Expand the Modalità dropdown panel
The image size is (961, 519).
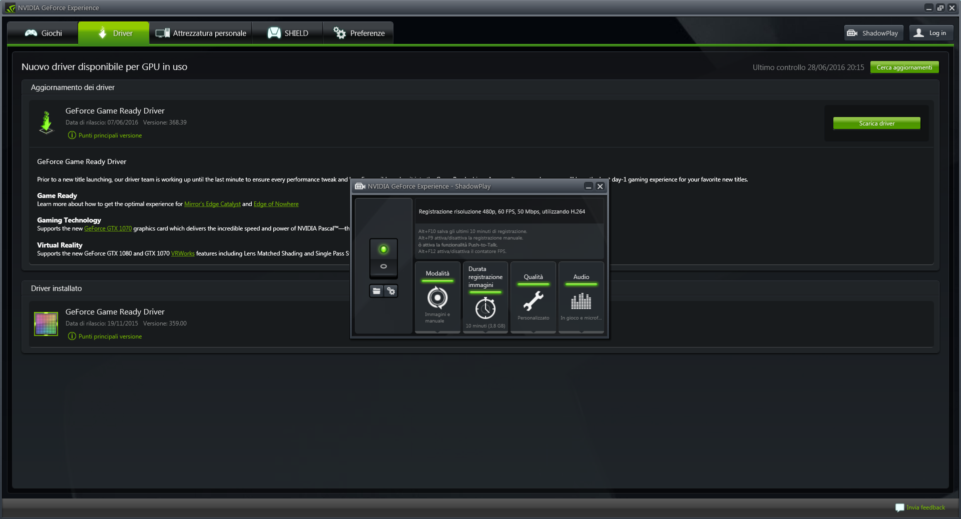437,297
